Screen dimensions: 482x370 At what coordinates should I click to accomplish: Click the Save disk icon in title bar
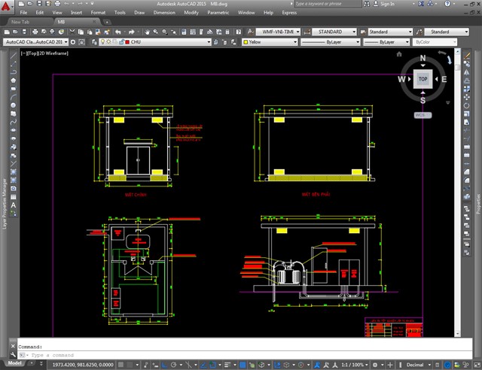tap(39, 4)
